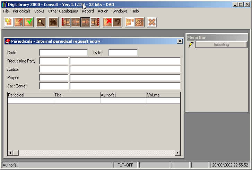Viewport: 252px width, 170px height.
Task: Click the scroll with pen icon
Action: (x=139, y=22)
